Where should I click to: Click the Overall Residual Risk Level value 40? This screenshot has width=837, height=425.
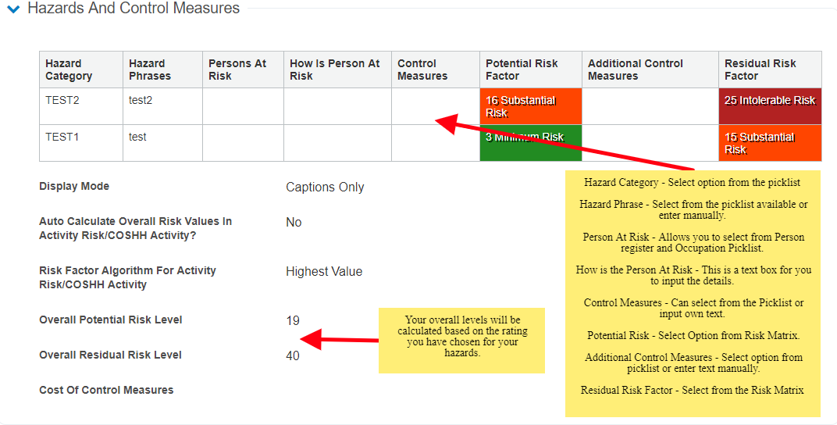click(293, 356)
